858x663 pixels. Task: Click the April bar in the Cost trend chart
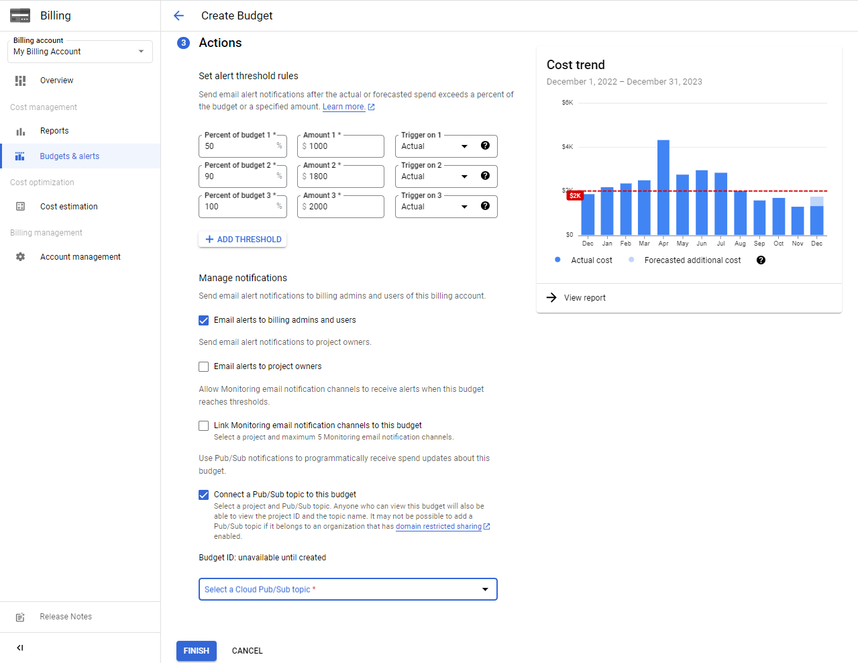663,188
